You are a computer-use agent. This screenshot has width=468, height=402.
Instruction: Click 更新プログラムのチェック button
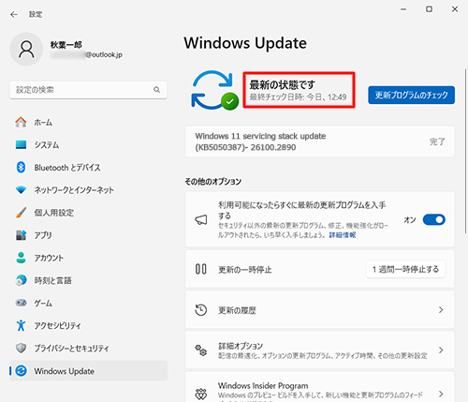411,95
